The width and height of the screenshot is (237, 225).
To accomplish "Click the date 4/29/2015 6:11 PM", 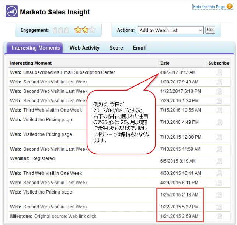I will coord(179,183).
